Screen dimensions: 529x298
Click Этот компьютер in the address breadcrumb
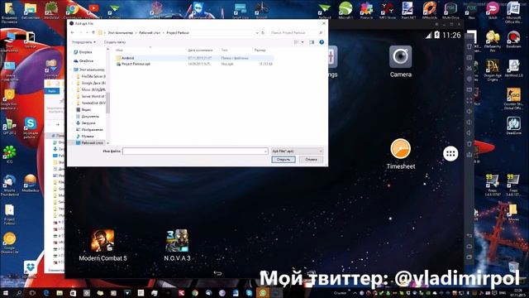click(x=121, y=33)
